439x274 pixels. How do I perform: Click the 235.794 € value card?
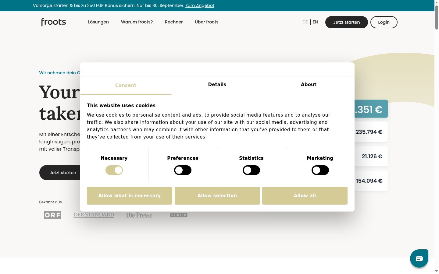click(371, 132)
